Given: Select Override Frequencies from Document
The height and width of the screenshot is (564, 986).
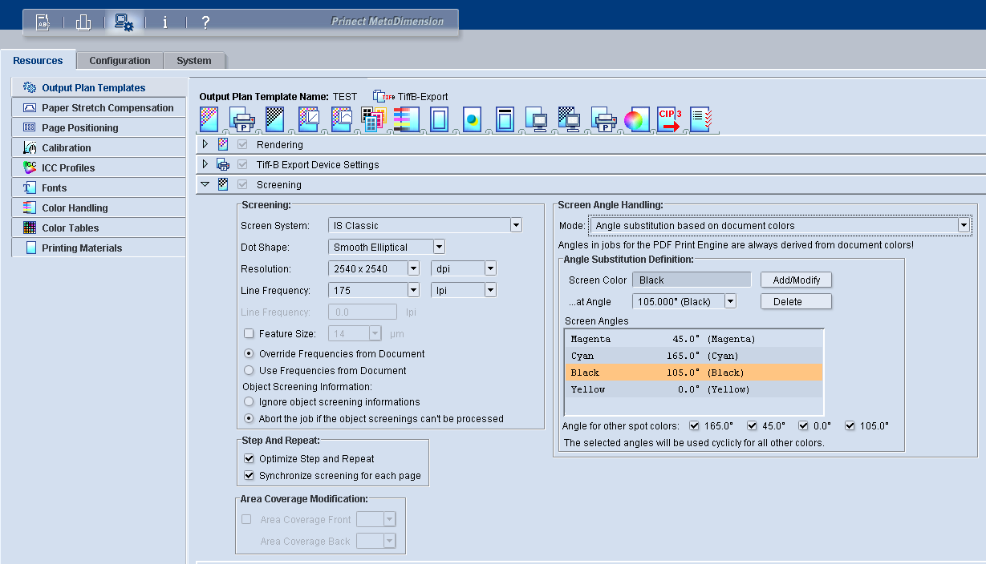Looking at the screenshot, I should point(249,353).
